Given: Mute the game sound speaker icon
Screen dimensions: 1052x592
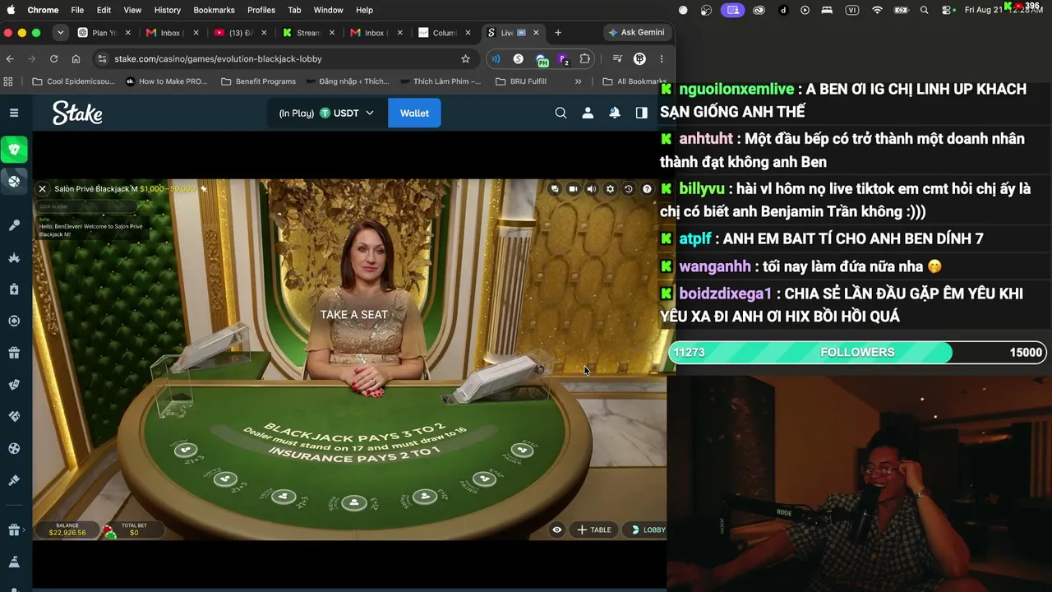Looking at the screenshot, I should coord(592,189).
